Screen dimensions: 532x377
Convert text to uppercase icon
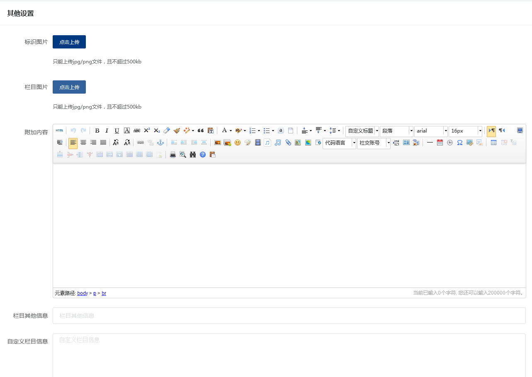(x=116, y=143)
